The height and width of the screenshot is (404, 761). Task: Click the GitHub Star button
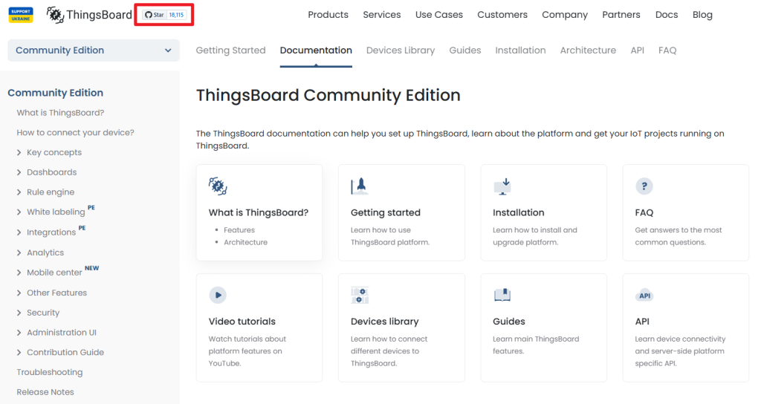pos(155,15)
